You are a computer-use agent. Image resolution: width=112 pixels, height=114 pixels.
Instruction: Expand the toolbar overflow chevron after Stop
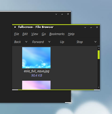(95, 42)
